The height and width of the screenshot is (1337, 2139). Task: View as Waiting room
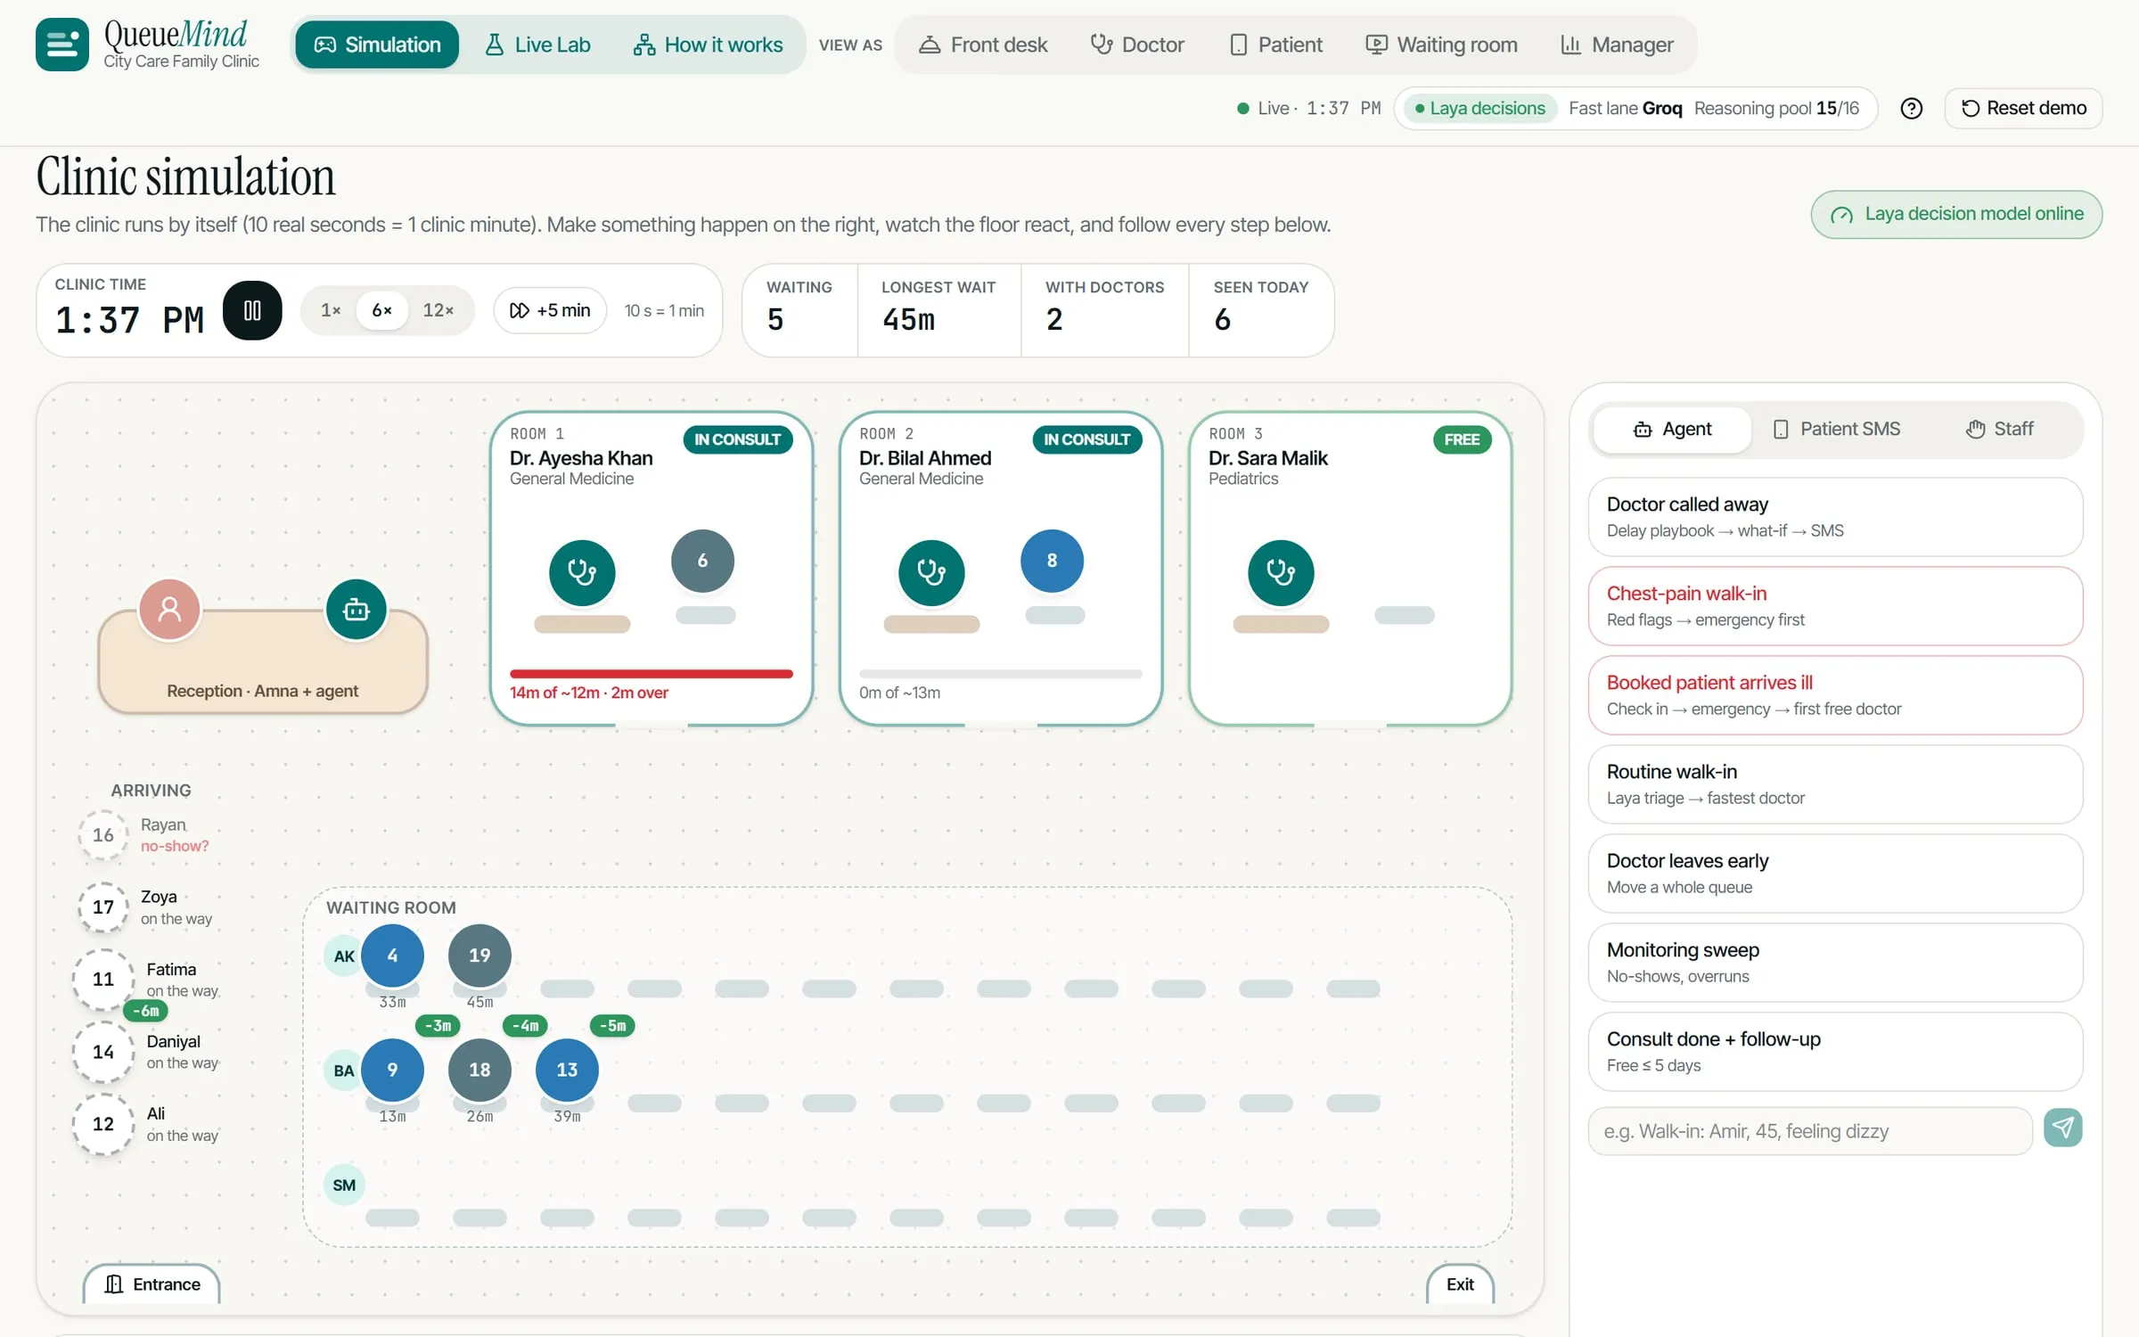click(x=1442, y=45)
